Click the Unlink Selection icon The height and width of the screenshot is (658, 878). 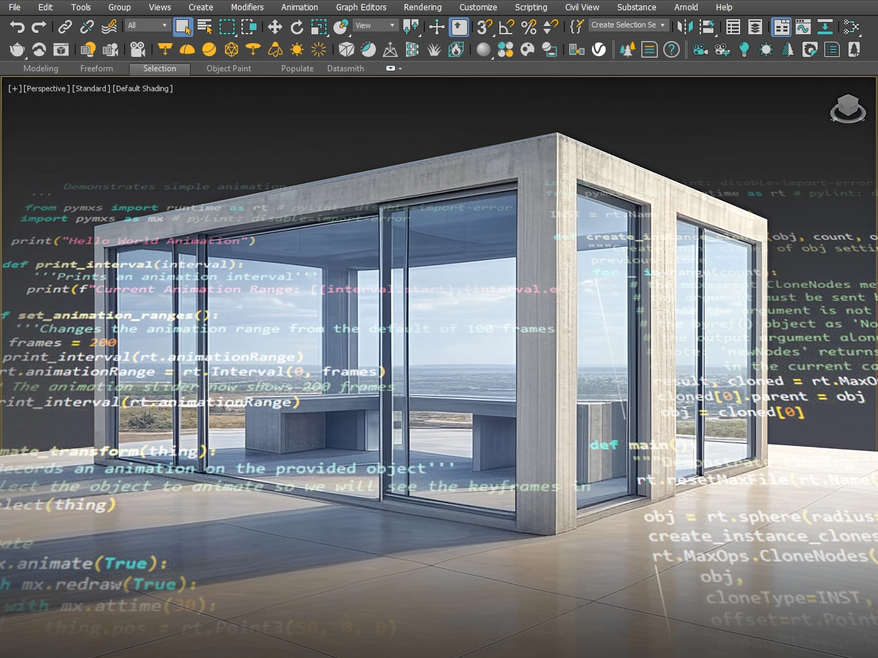(x=87, y=27)
